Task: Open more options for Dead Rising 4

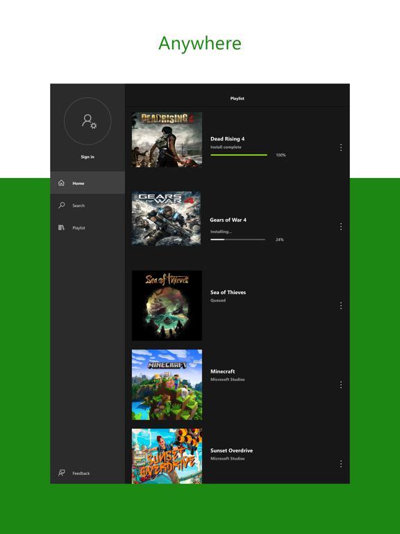Action: click(341, 147)
